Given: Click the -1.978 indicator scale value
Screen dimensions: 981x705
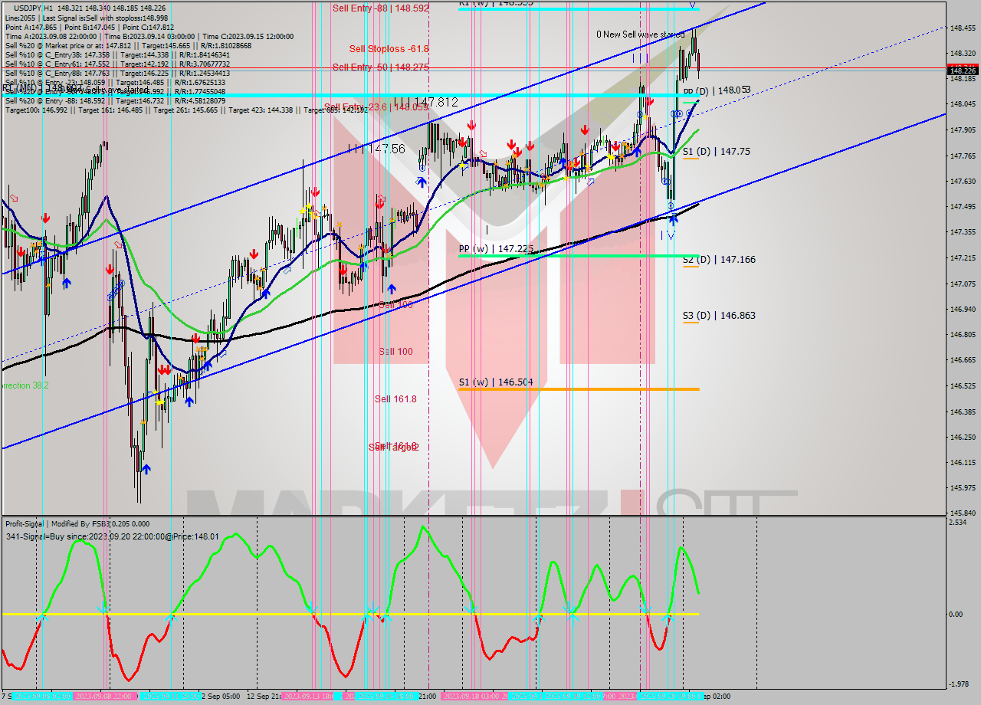Looking at the screenshot, I should [x=958, y=684].
